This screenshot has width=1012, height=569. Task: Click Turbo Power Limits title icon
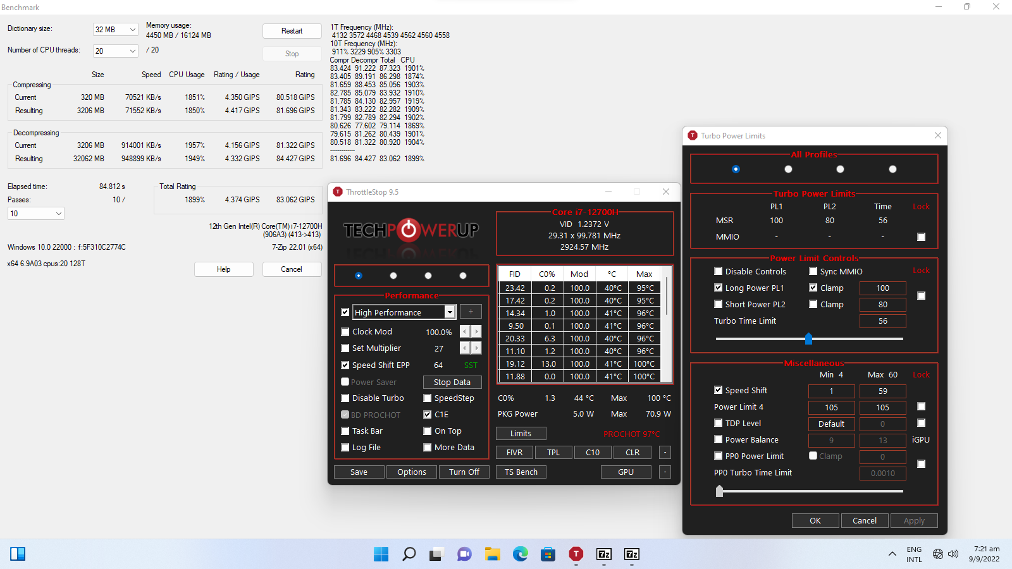693,135
